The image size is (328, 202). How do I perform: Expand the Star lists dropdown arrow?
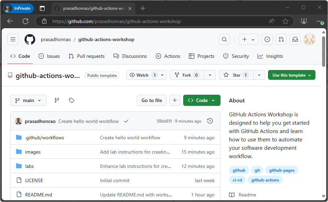tap(259, 75)
